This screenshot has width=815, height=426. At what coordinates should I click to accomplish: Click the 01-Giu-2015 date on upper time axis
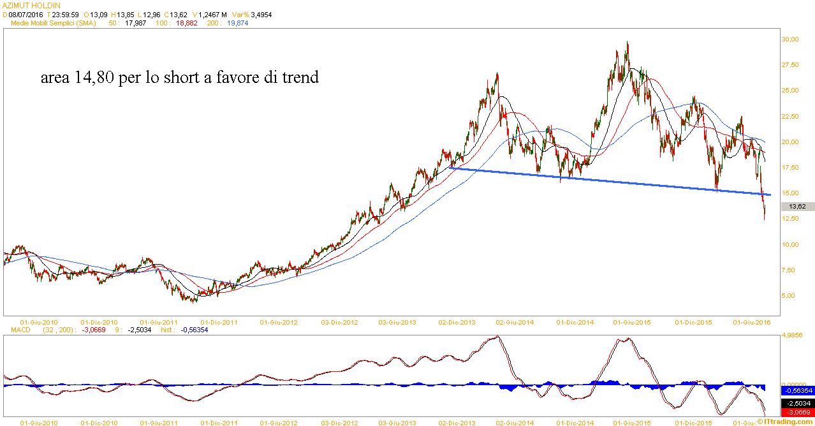[631, 323]
